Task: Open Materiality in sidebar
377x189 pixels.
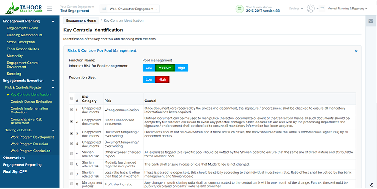Action: point(14,56)
